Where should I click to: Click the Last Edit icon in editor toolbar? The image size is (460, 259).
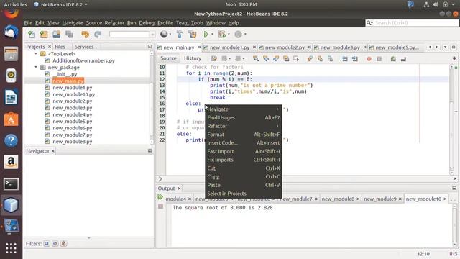click(214, 59)
